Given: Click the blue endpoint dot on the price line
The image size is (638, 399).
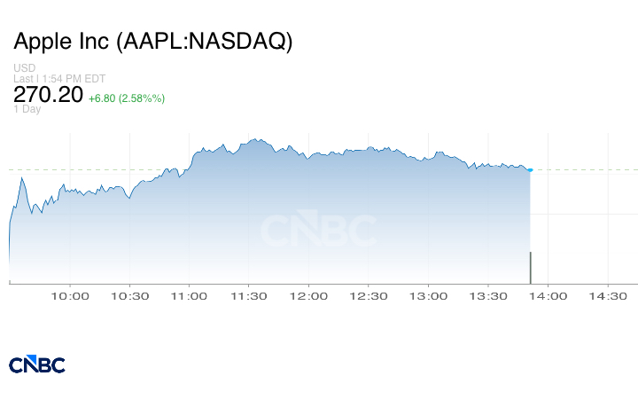Looking at the screenshot, I should (530, 169).
